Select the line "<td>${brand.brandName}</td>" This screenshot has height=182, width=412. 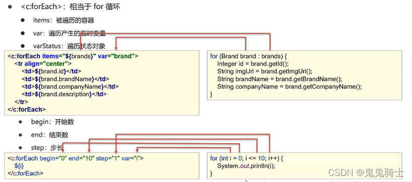pyautogui.click(x=65, y=79)
